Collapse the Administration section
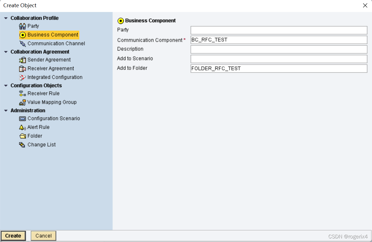Image resolution: width=372 pixels, height=242 pixels. point(6,110)
